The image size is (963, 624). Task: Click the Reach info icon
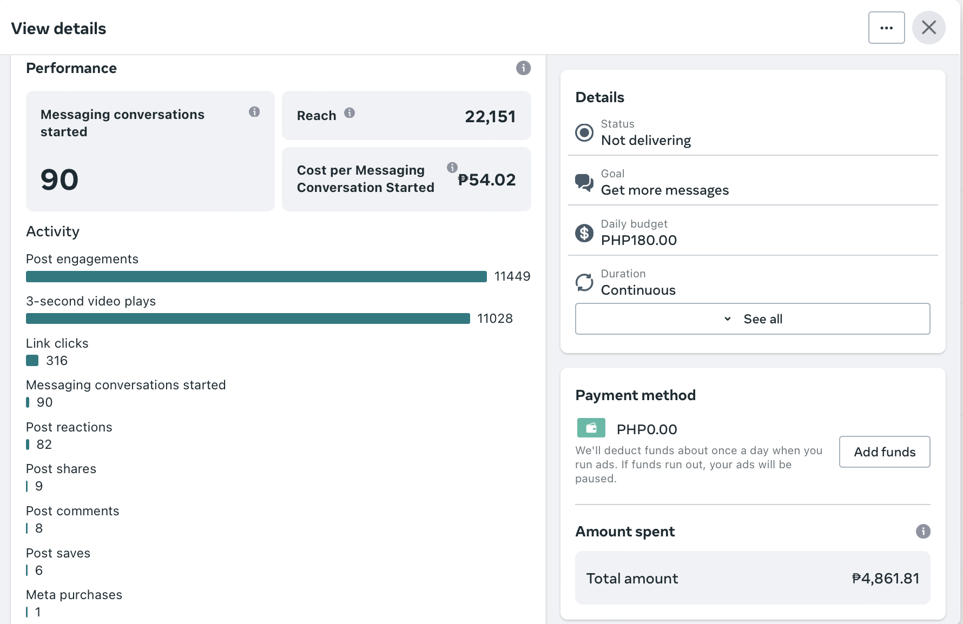pos(349,113)
